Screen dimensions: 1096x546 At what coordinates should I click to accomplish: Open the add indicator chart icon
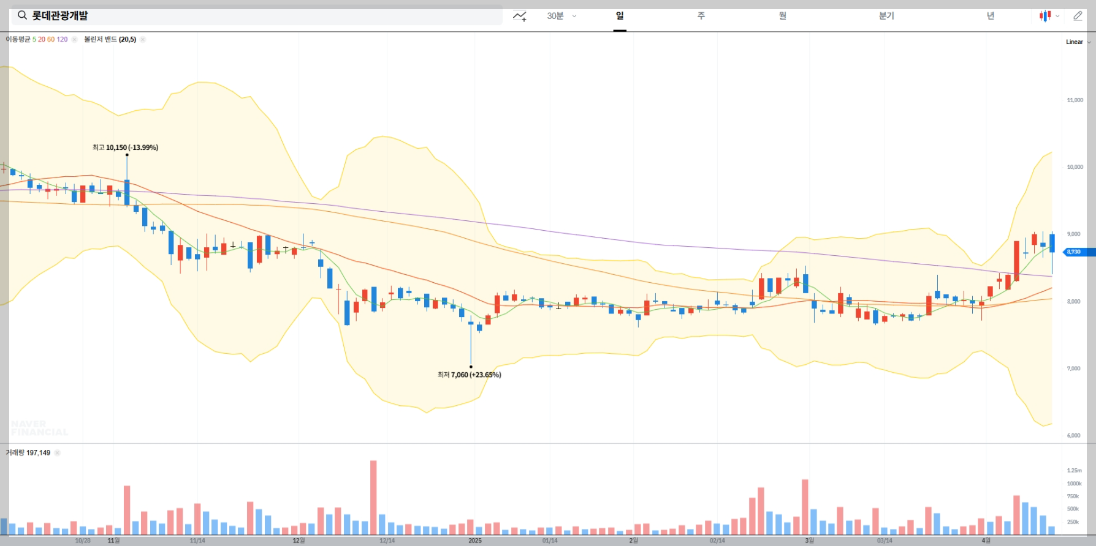(x=520, y=17)
